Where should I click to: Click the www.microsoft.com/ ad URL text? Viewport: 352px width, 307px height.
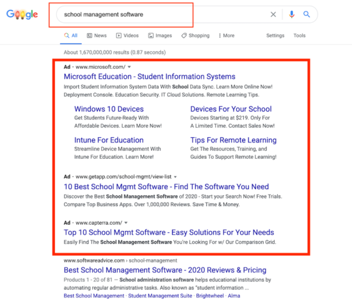(x=100, y=67)
